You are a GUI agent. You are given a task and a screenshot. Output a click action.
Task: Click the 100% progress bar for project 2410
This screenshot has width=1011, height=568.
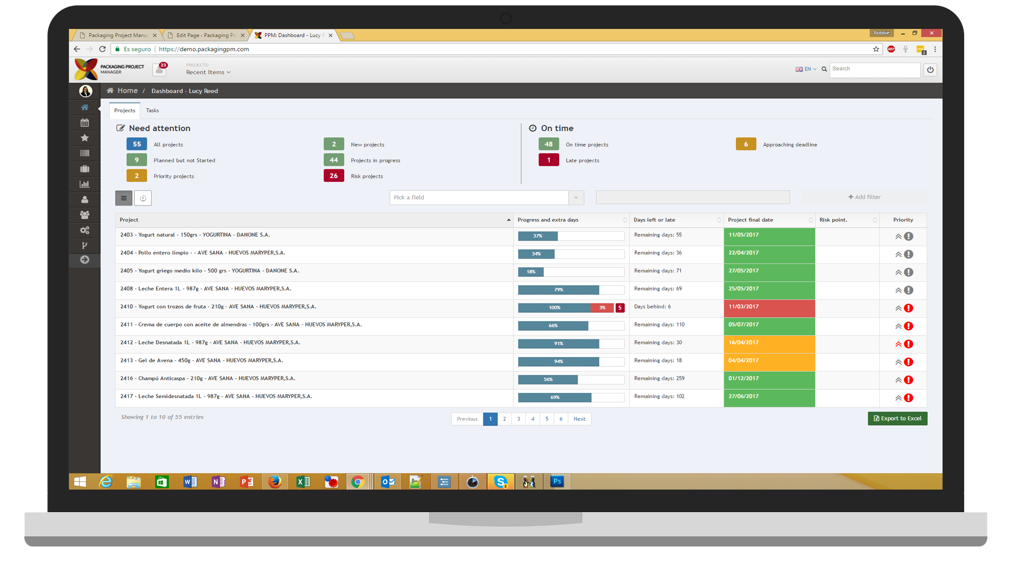[554, 308]
